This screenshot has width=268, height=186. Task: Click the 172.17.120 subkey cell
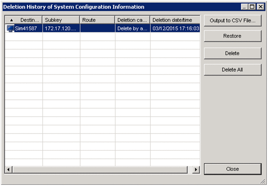pos(61,28)
